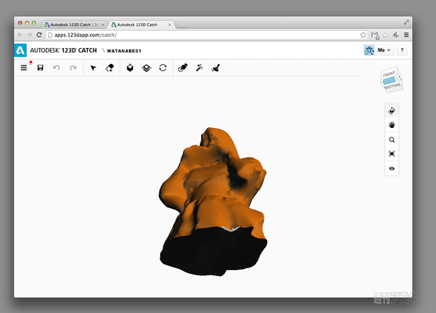
Task: Redo the last edit
Action: coord(73,68)
